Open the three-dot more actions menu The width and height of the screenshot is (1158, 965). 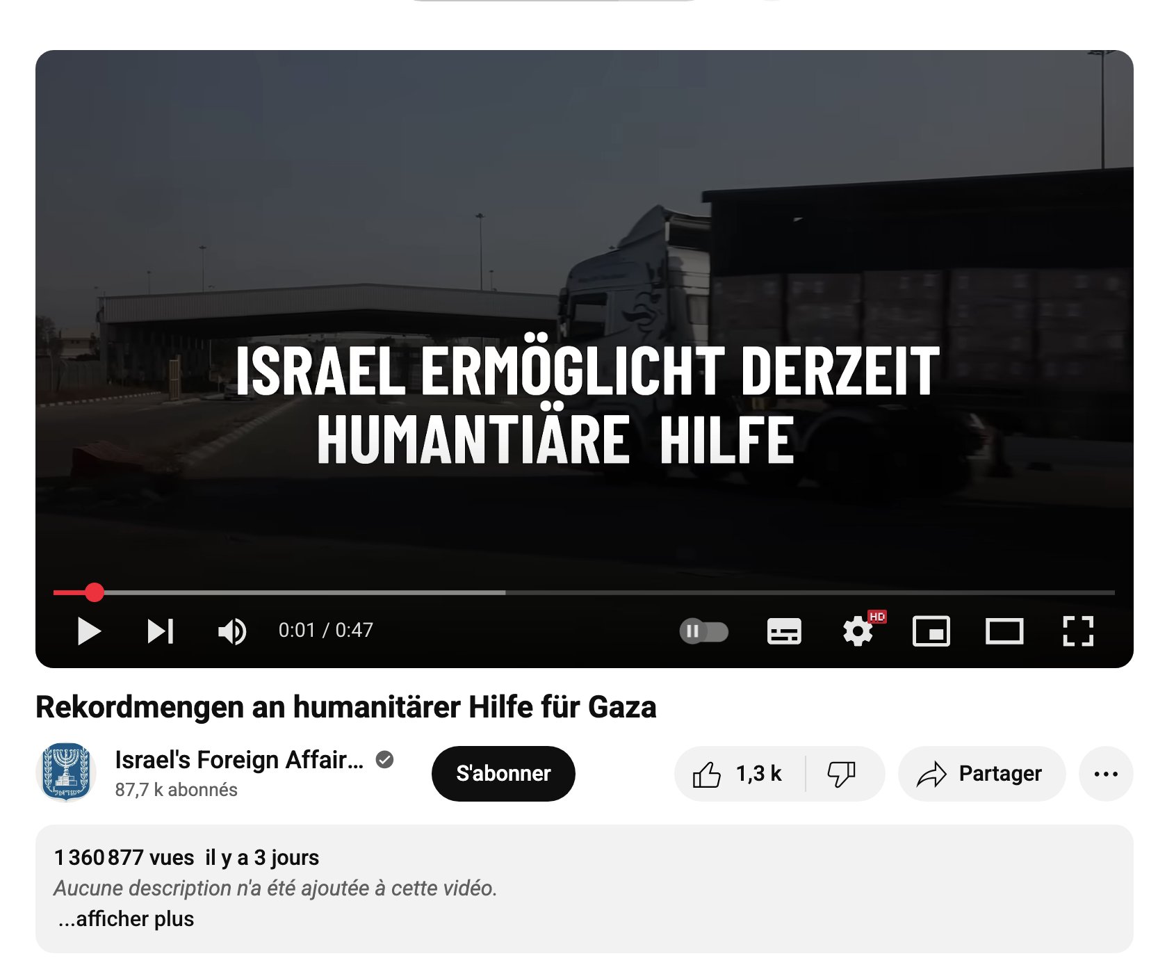coord(1106,774)
